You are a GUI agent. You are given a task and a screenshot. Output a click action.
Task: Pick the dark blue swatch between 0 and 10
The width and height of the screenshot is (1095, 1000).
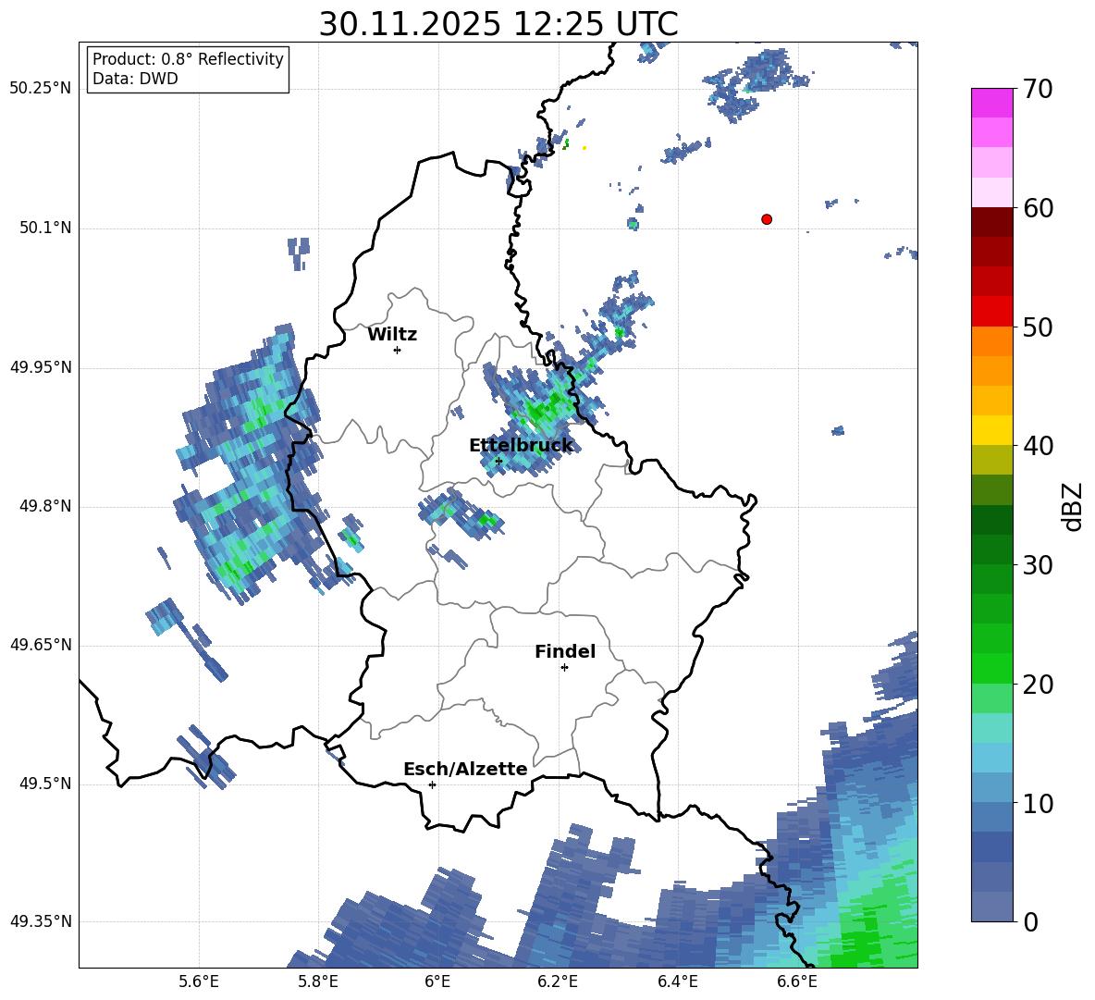point(991,847)
